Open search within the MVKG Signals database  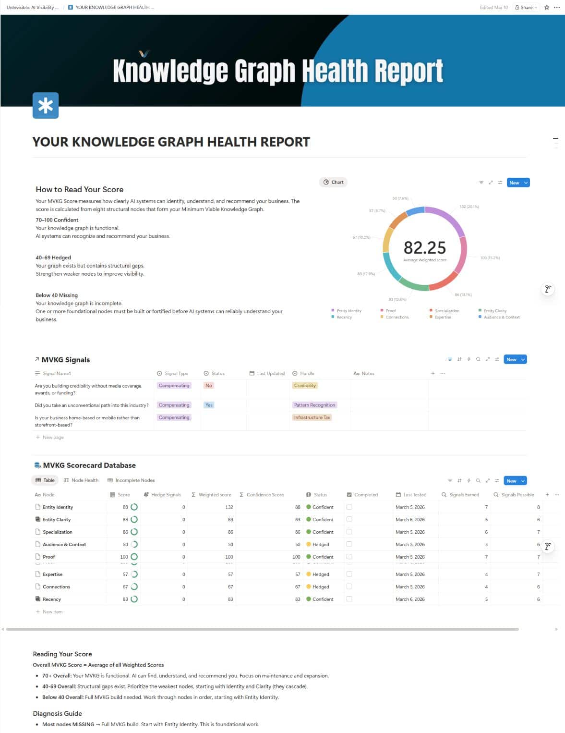[x=478, y=359]
